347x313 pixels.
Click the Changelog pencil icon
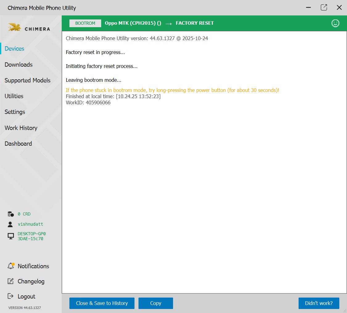pyautogui.click(x=10, y=281)
